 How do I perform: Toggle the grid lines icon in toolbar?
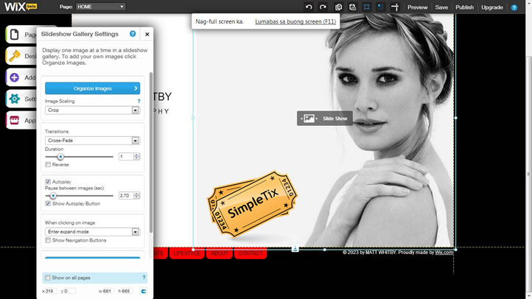[381, 7]
